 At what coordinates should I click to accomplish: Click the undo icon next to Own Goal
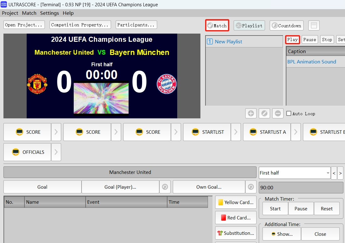click(251, 187)
